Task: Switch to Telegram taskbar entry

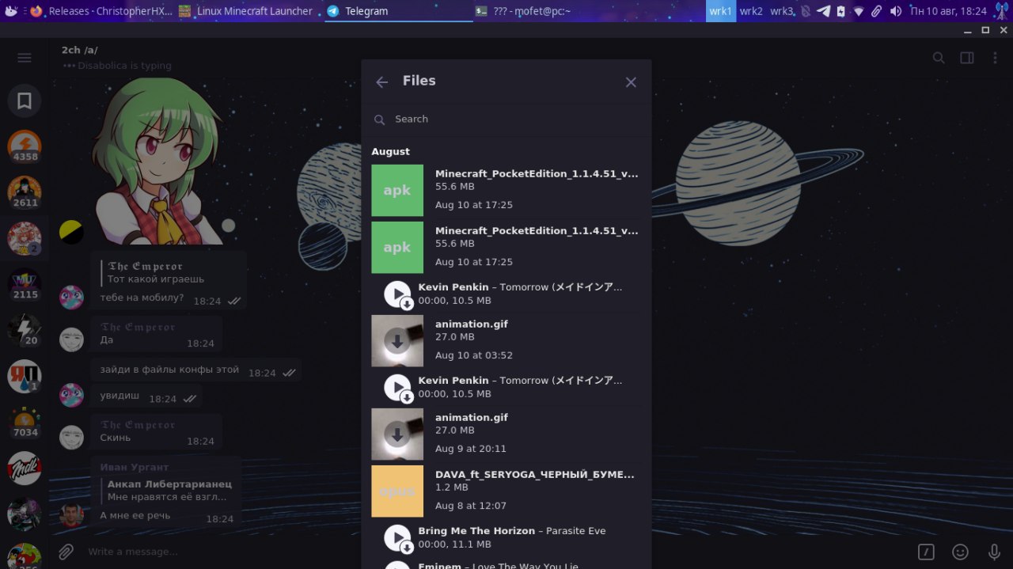Action: 398,11
